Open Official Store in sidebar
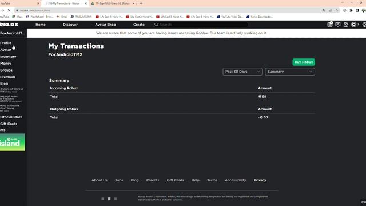The image size is (366, 206). tap(11, 117)
